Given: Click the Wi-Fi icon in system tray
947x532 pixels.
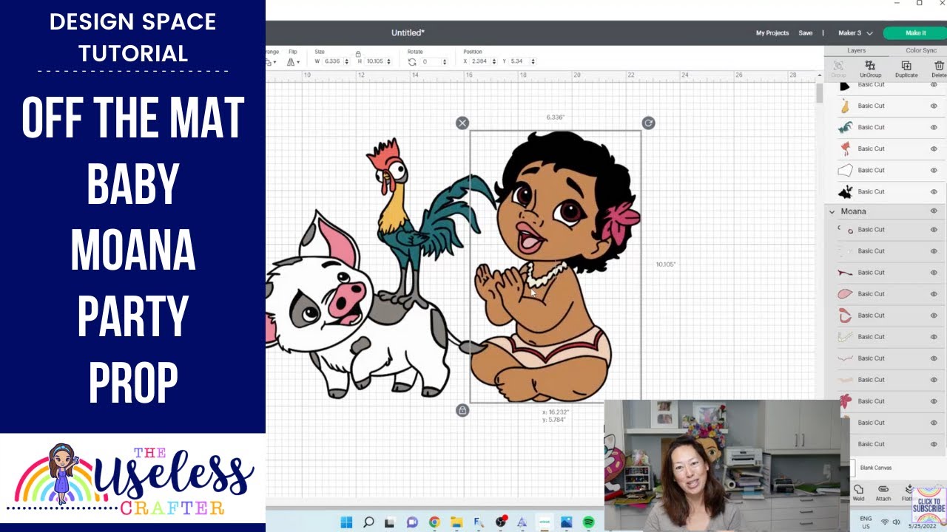Looking at the screenshot, I should pyautogui.click(x=884, y=522).
